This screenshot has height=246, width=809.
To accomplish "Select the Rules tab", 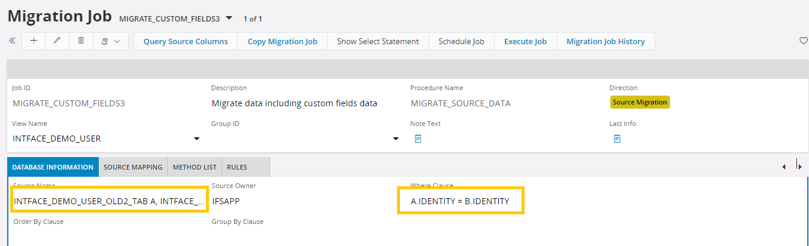I will pos(237,167).
